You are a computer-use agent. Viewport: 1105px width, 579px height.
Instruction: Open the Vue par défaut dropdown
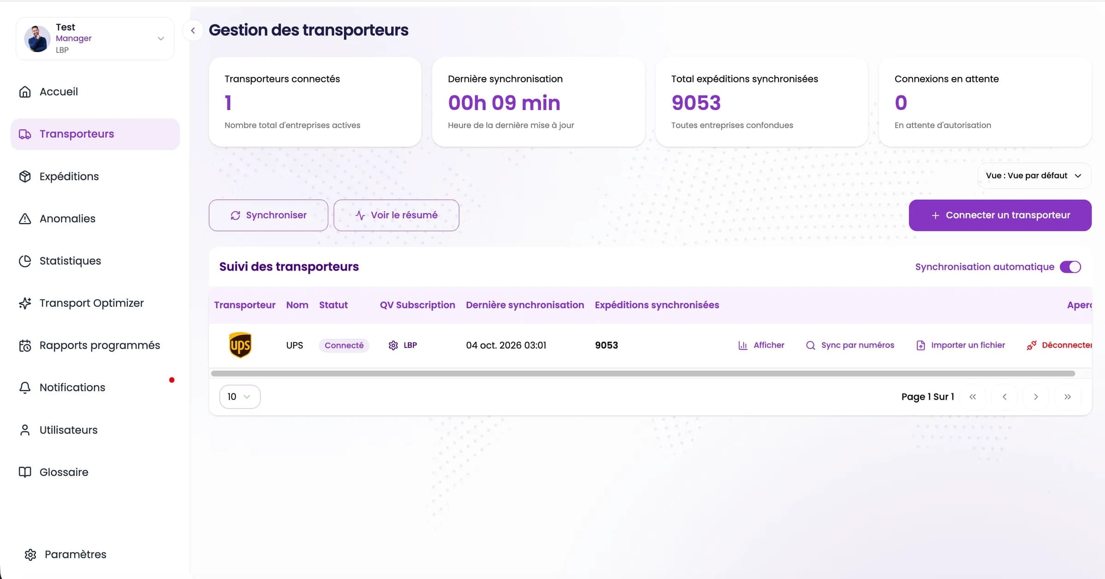pos(1034,175)
